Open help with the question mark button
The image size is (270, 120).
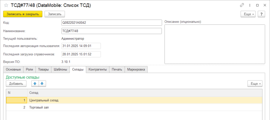pos(261,14)
